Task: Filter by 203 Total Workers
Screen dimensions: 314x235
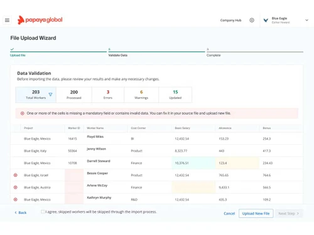Action: click(36, 95)
